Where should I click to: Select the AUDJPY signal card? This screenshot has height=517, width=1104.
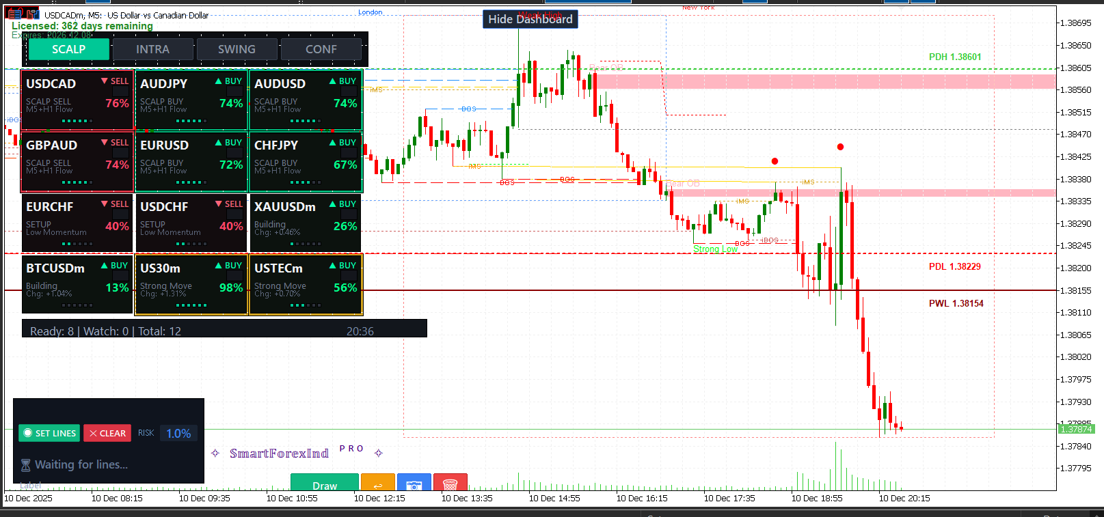[x=191, y=100]
